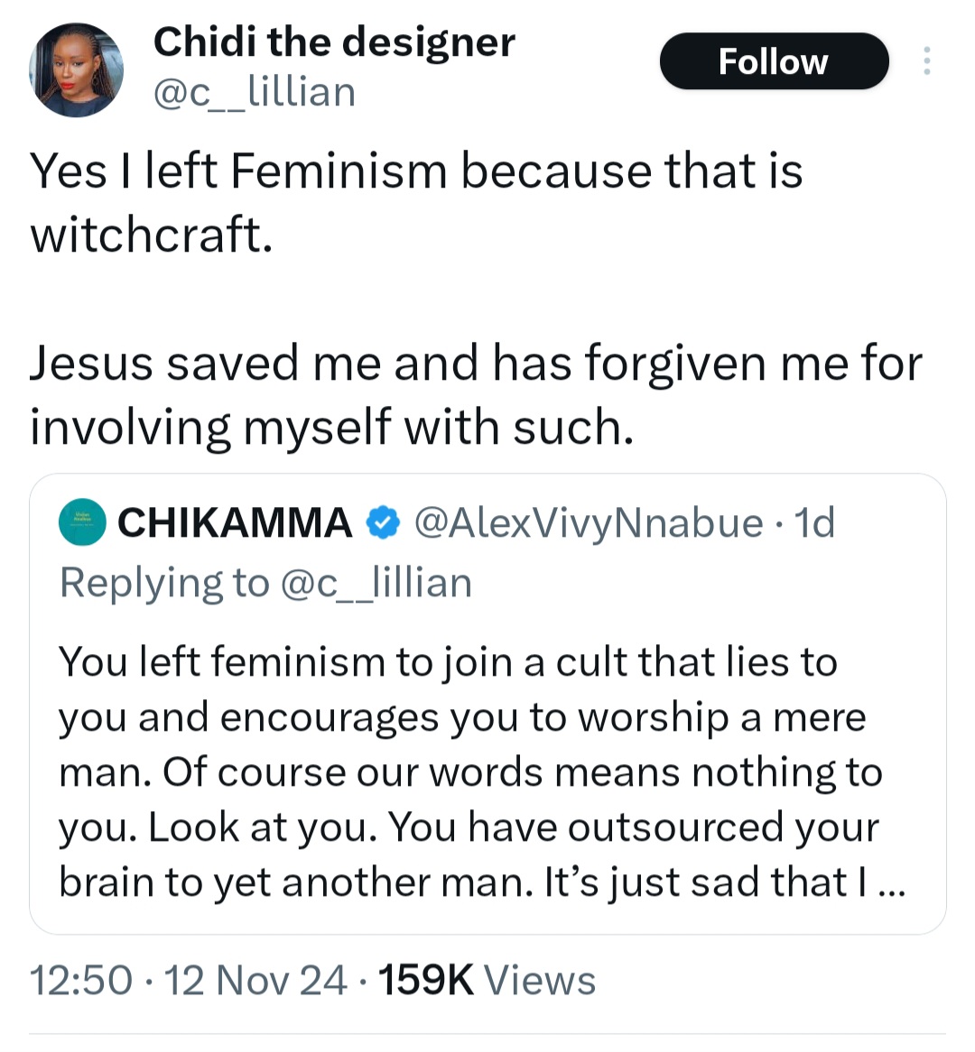
Task: Open the 159K Views count
Action: 487,981
